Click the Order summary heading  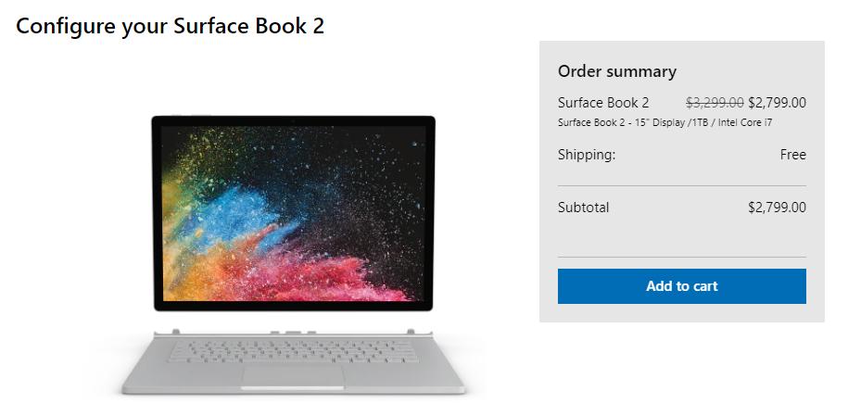[x=617, y=71]
